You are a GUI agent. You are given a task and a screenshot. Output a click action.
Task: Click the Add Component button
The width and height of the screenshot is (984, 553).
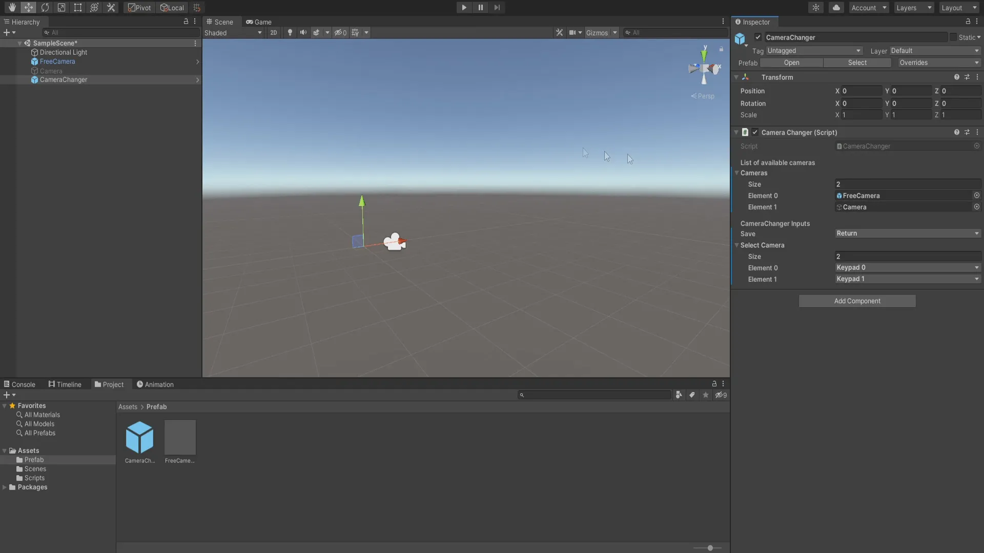click(x=857, y=301)
